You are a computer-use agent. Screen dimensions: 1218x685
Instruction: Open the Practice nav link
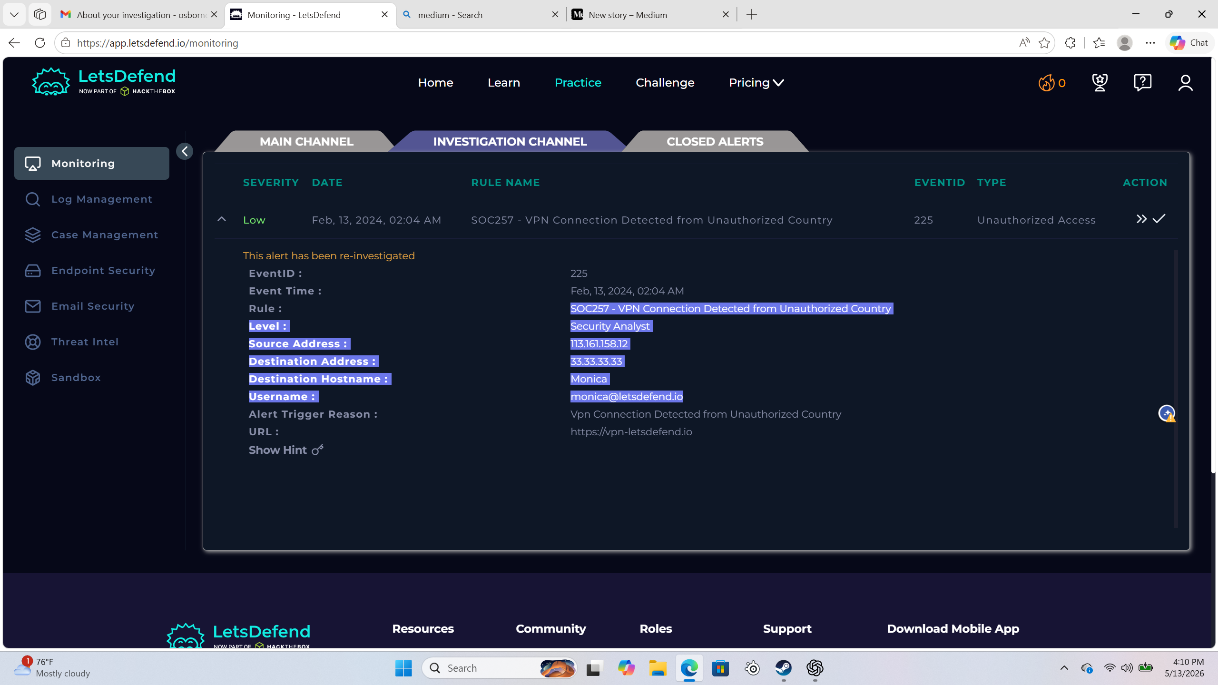tap(578, 83)
